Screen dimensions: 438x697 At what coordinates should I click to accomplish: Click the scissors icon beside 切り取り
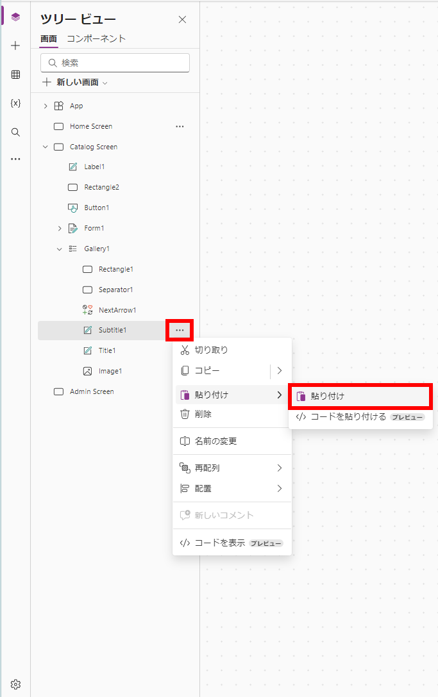point(185,350)
